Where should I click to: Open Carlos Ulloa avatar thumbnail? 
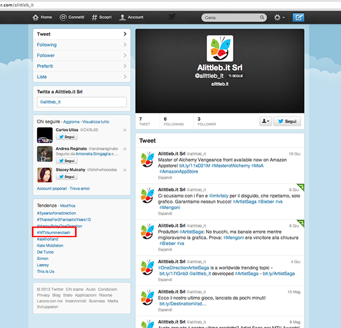point(45,135)
